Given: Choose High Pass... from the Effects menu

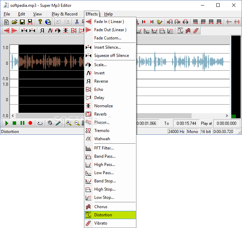Looking at the screenshot, I should [x=110, y=165].
